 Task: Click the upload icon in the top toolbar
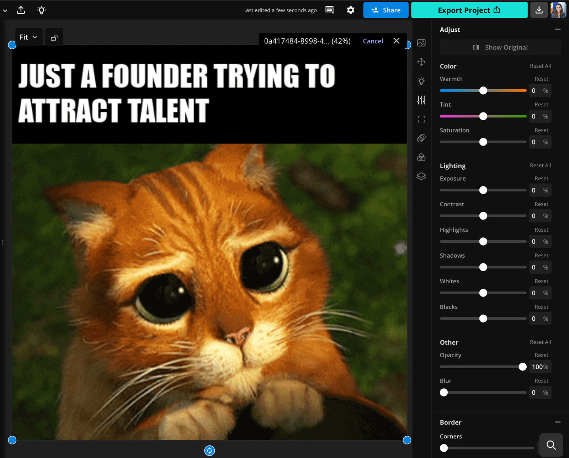(21, 10)
